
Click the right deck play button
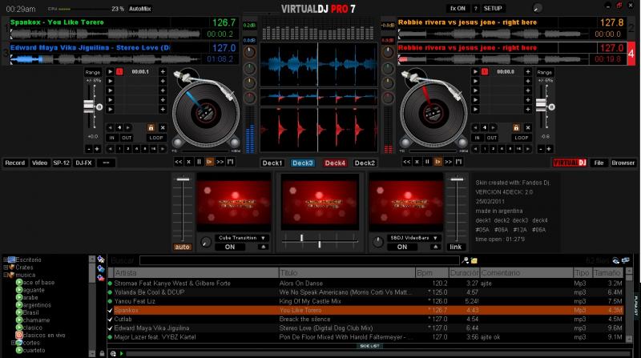[437, 162]
